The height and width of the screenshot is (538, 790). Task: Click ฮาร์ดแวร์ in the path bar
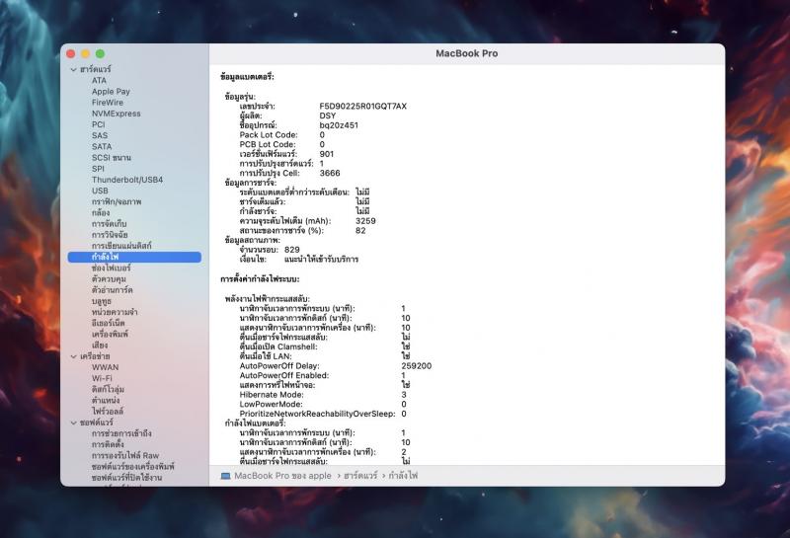(x=360, y=476)
